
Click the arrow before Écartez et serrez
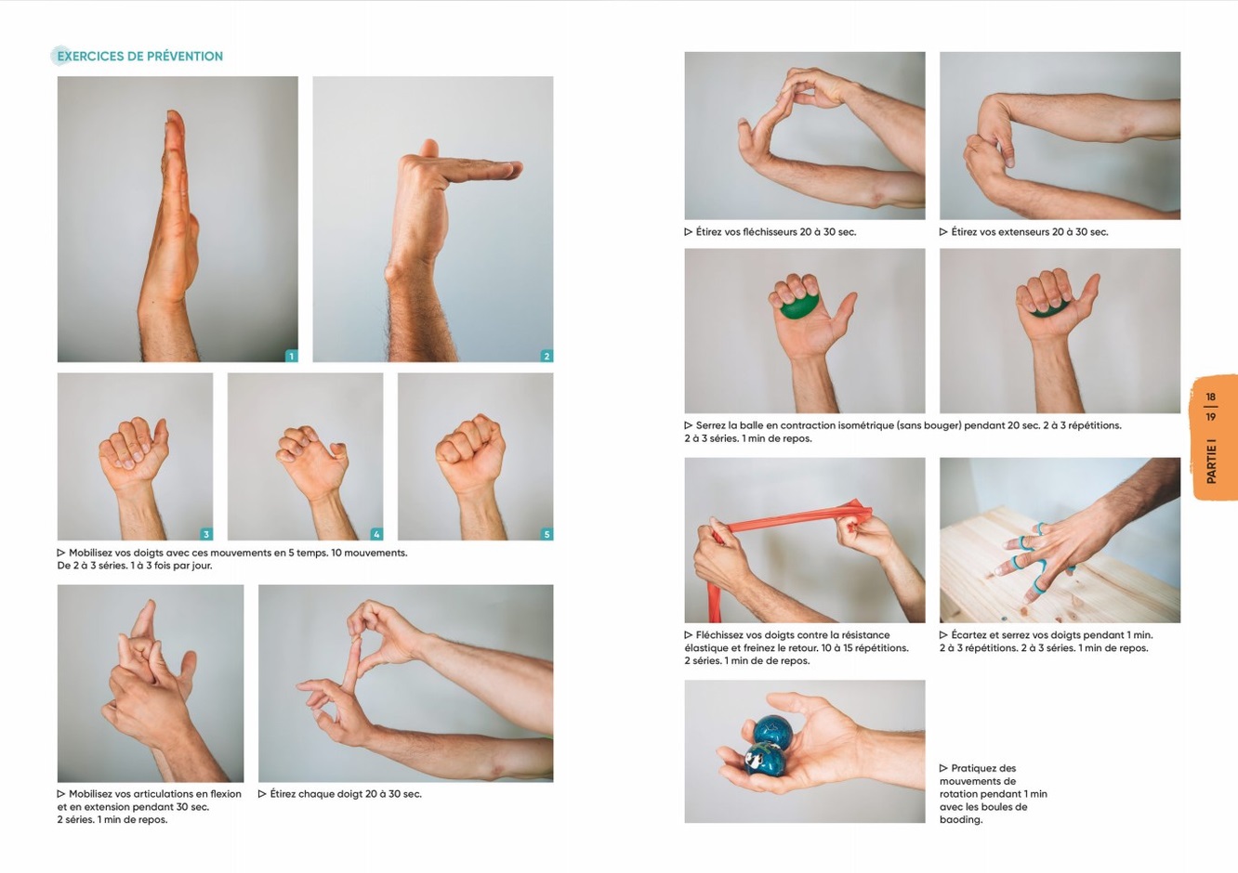[x=943, y=635]
